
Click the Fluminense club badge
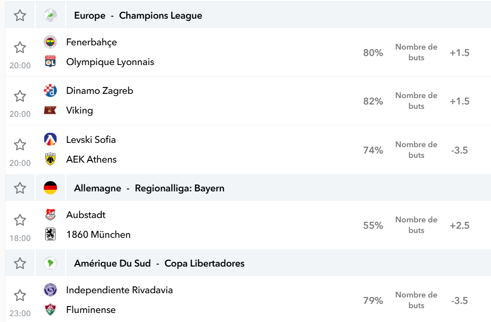coord(50,309)
